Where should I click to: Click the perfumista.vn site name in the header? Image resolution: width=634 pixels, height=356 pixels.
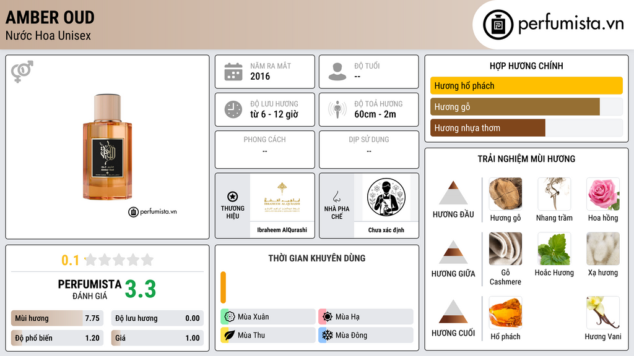tap(571, 23)
